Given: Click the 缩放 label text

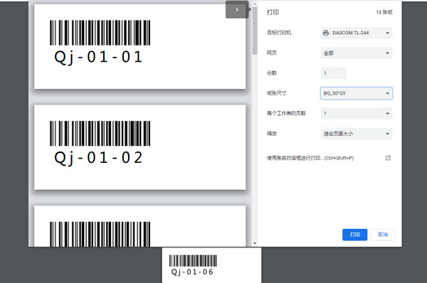Looking at the screenshot, I should (272, 134).
